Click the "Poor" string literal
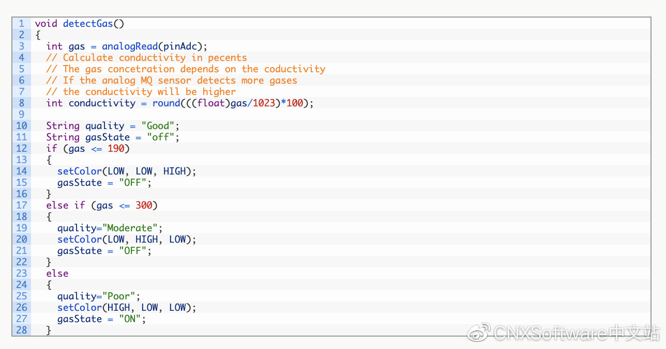 (x=121, y=296)
